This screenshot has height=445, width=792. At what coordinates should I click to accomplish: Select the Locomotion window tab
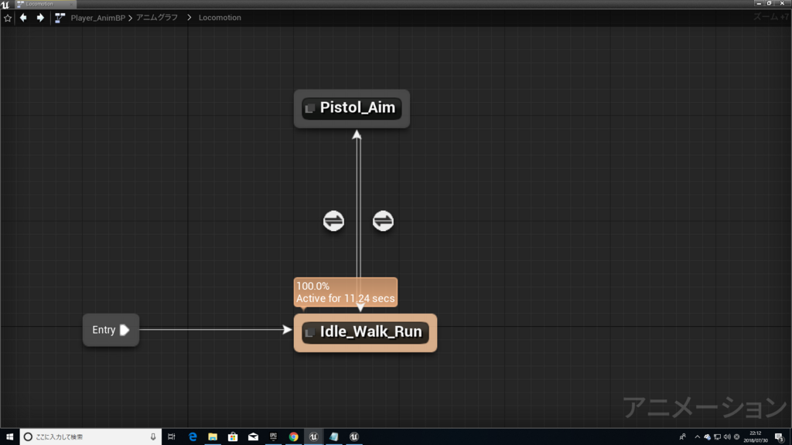46,4
